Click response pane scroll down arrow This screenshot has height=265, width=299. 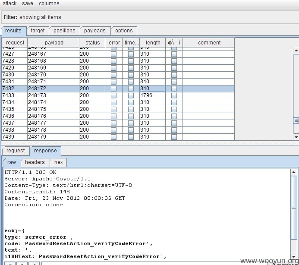[x=294, y=257]
